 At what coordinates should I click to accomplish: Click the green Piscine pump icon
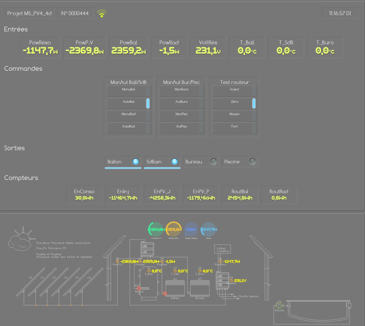[279, 306]
